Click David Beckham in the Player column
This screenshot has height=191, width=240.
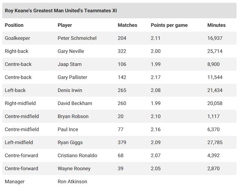coord(75,103)
